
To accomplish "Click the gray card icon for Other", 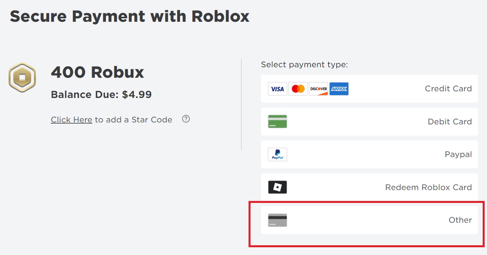I will [277, 220].
